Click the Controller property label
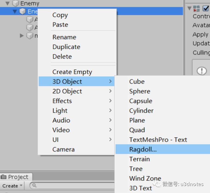The height and width of the screenshot is (193, 210). tap(201, 16)
